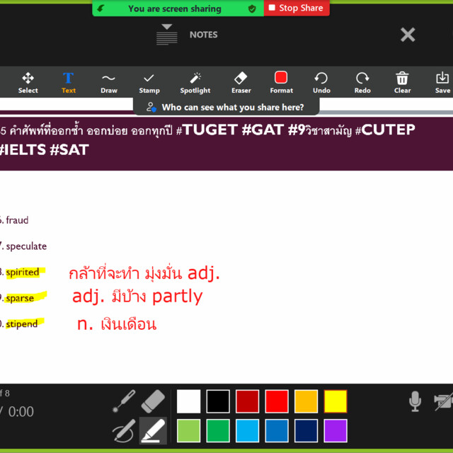Image resolution: width=453 pixels, height=453 pixels.
Task: Pick the yellow color swatch
Action: click(x=336, y=401)
